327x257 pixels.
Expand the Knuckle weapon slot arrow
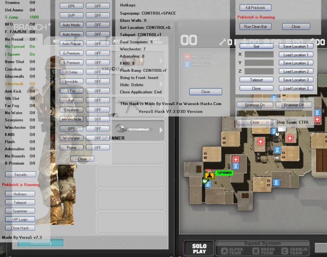coord(161,61)
